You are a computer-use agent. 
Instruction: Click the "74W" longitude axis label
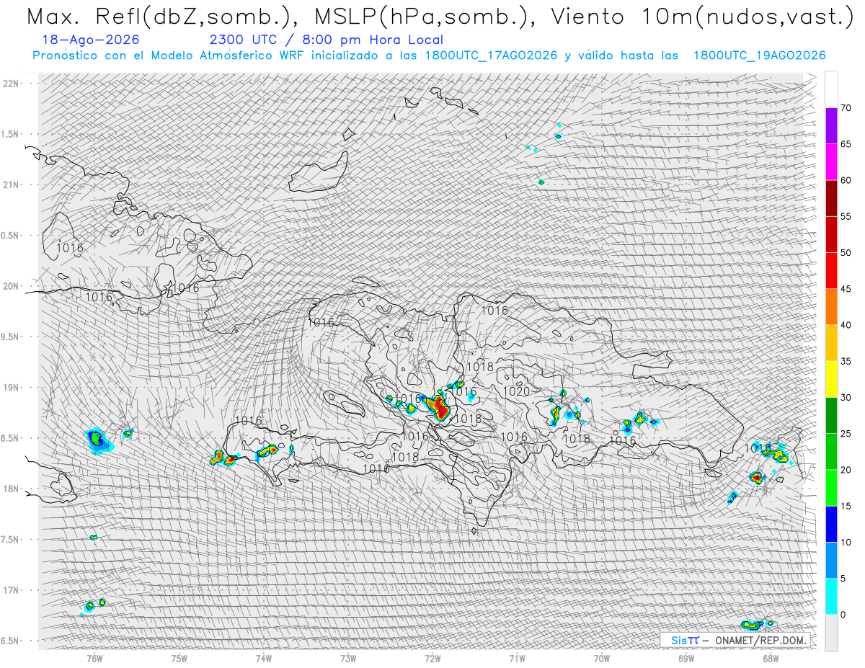264,658
